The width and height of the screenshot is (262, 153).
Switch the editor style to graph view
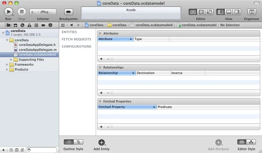tap(251, 142)
